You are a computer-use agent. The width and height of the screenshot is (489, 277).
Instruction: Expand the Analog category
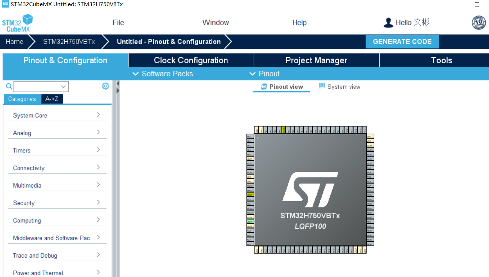57,133
